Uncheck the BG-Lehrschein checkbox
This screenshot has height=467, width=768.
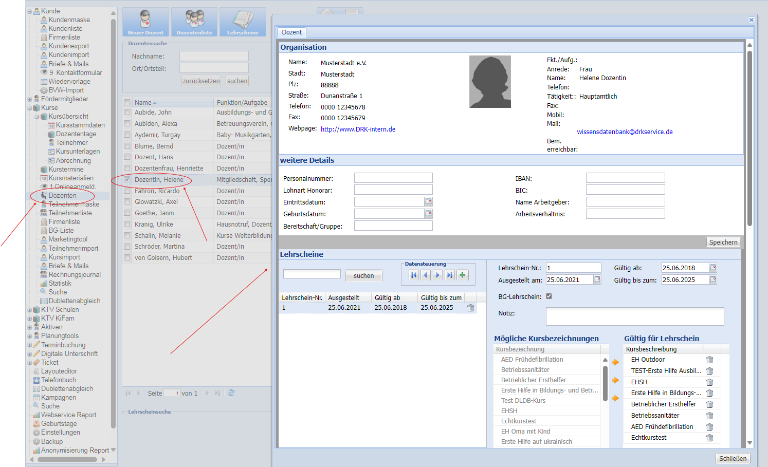[549, 296]
